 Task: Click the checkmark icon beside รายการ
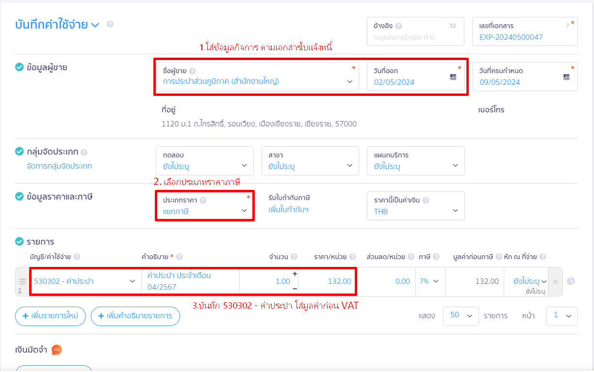coord(19,241)
